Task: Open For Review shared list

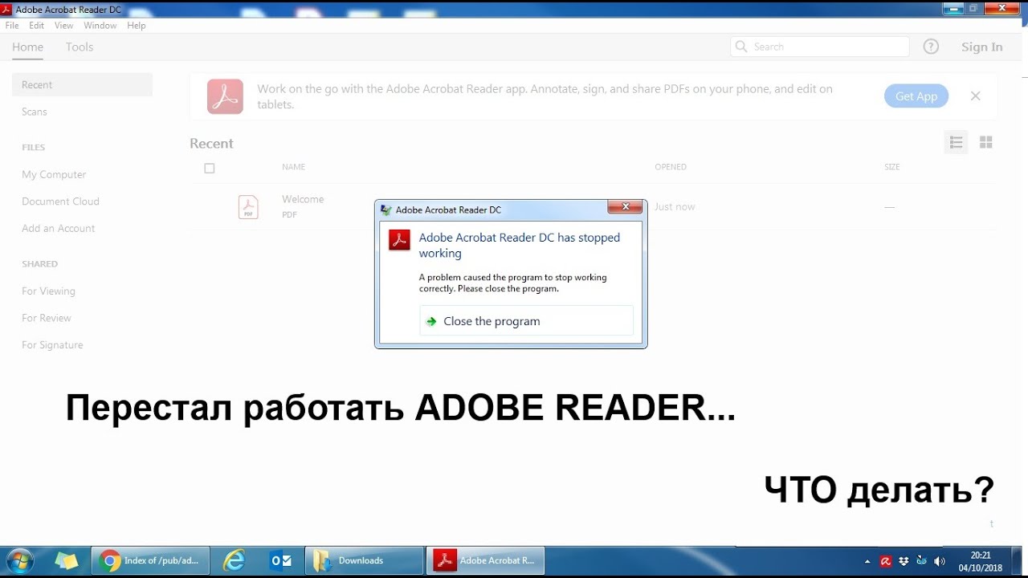Action: 47,318
